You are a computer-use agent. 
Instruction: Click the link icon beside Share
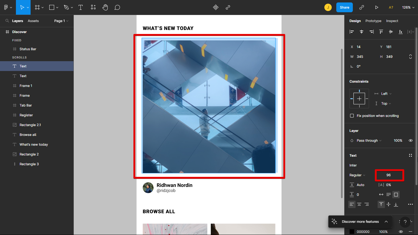coord(362,7)
